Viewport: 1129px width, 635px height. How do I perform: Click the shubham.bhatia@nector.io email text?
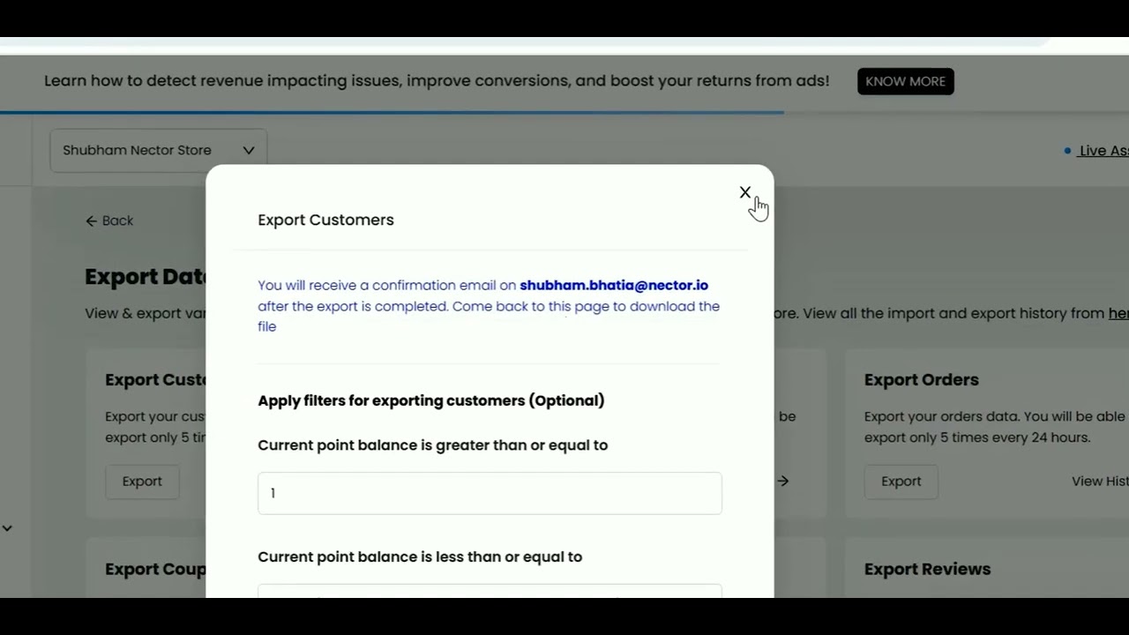pyautogui.click(x=614, y=286)
